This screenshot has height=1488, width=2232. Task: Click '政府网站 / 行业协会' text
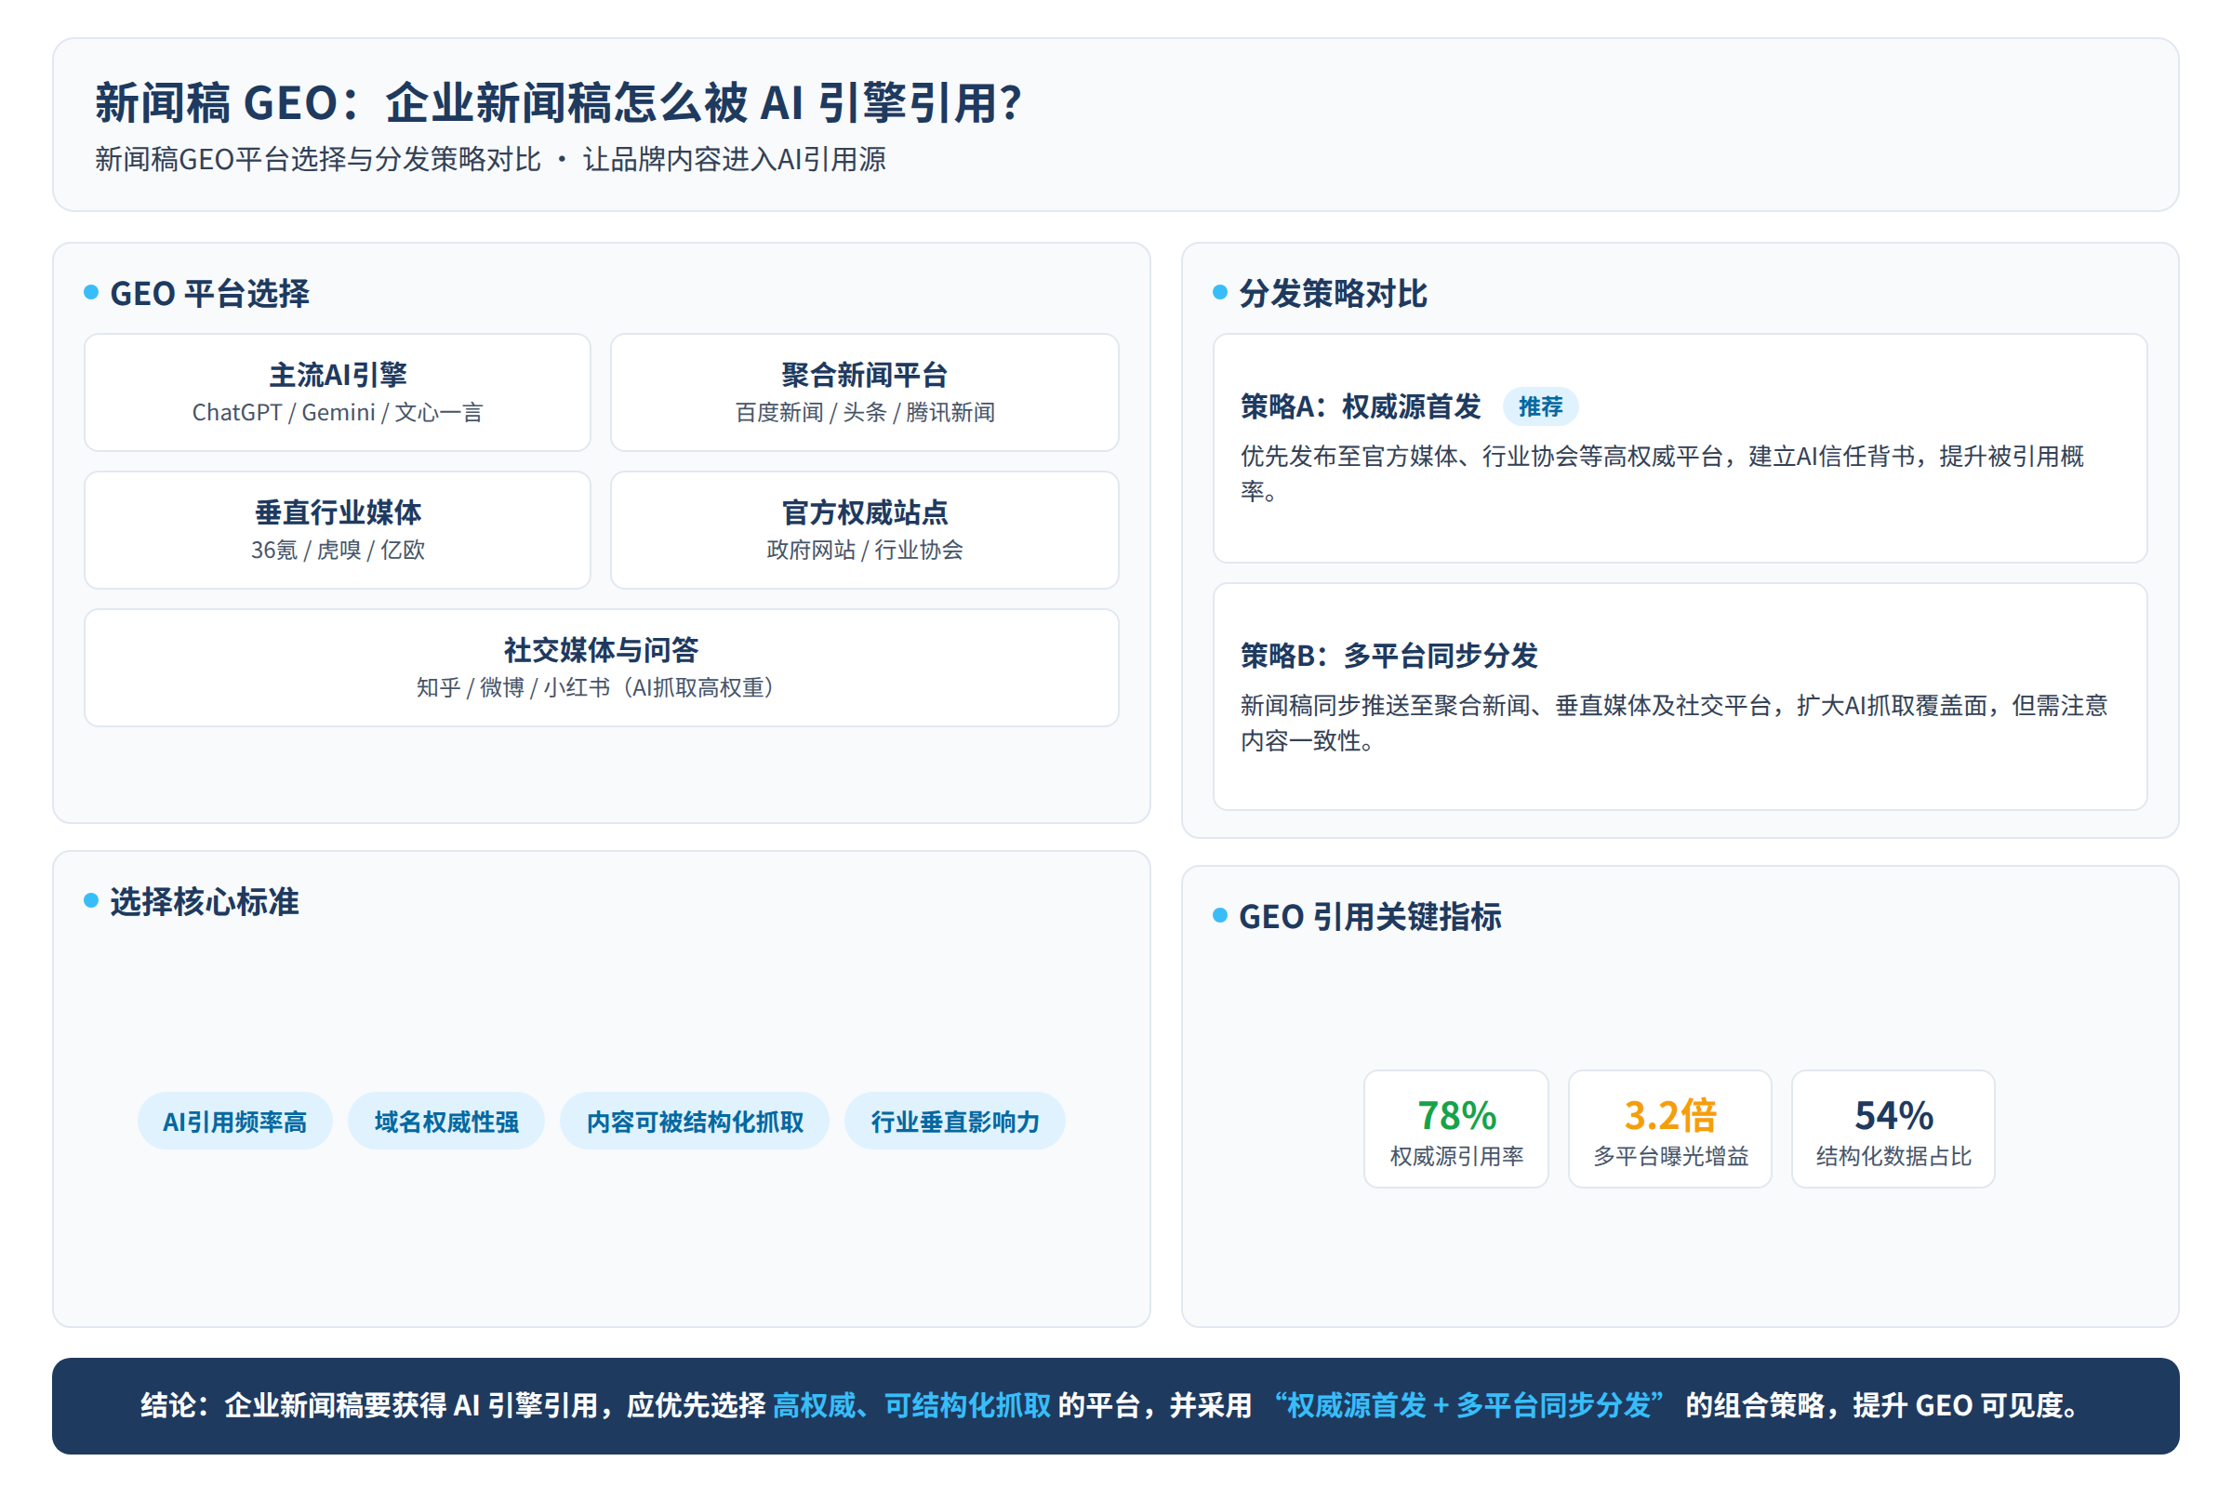click(x=864, y=550)
